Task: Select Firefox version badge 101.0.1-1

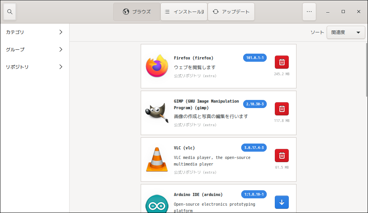Action: coord(255,57)
